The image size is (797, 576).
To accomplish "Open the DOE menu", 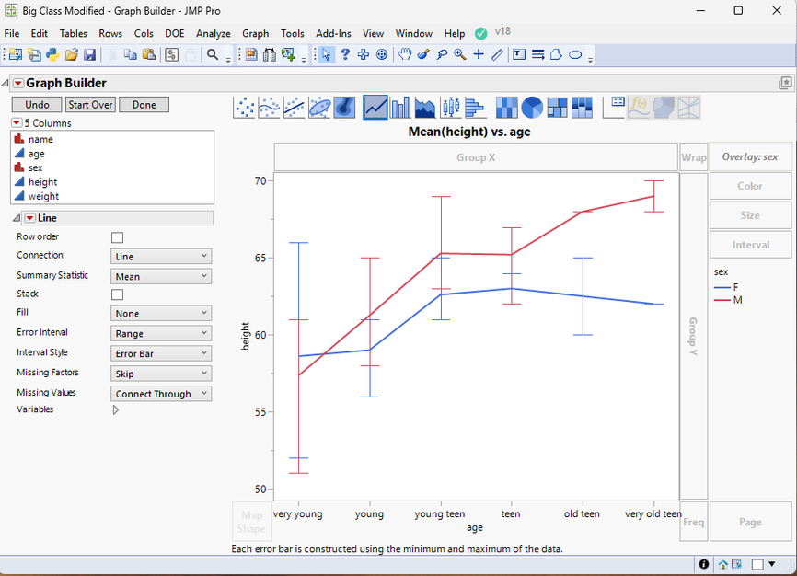I will (x=174, y=33).
